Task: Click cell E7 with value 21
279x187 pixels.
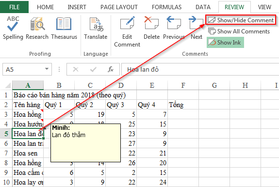Action: click(152, 153)
